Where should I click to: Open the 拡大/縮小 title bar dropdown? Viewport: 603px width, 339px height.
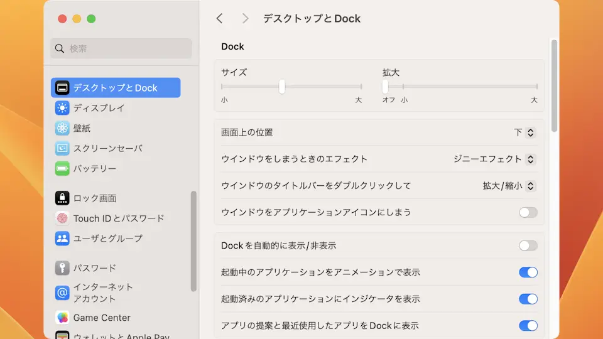(x=509, y=186)
